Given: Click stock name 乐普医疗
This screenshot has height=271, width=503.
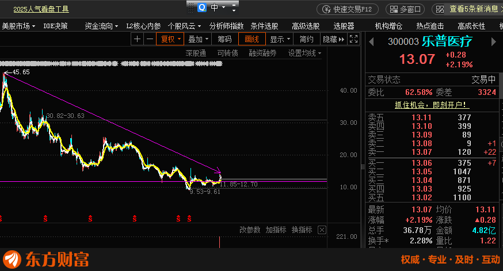Looking at the screenshot, I should coord(447,41).
